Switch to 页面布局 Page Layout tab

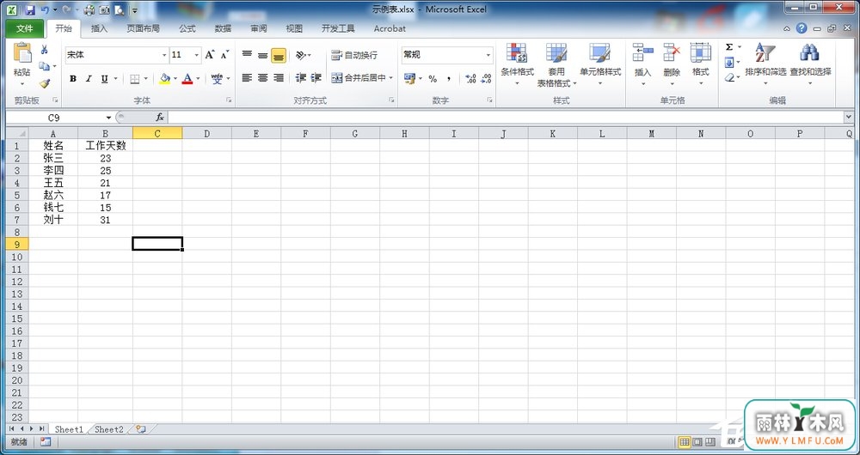click(143, 28)
